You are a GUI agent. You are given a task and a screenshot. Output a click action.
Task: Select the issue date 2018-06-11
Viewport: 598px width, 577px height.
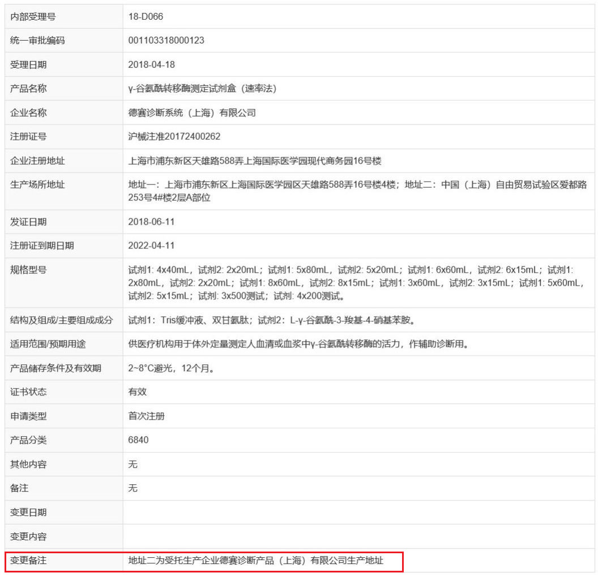tap(151, 221)
